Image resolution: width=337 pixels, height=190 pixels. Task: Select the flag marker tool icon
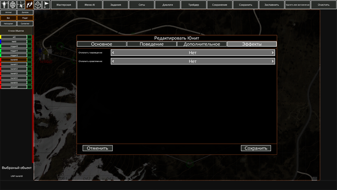point(46,4)
